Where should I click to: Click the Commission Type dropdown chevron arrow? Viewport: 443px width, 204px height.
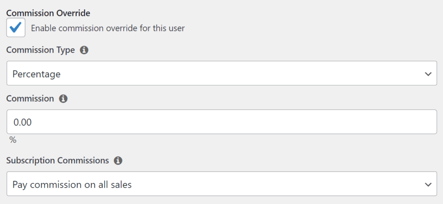(428, 74)
